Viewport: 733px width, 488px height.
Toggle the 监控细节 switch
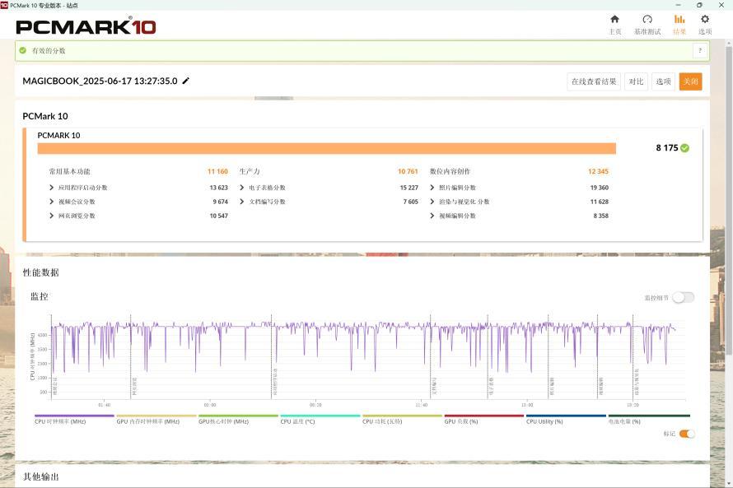click(x=683, y=297)
